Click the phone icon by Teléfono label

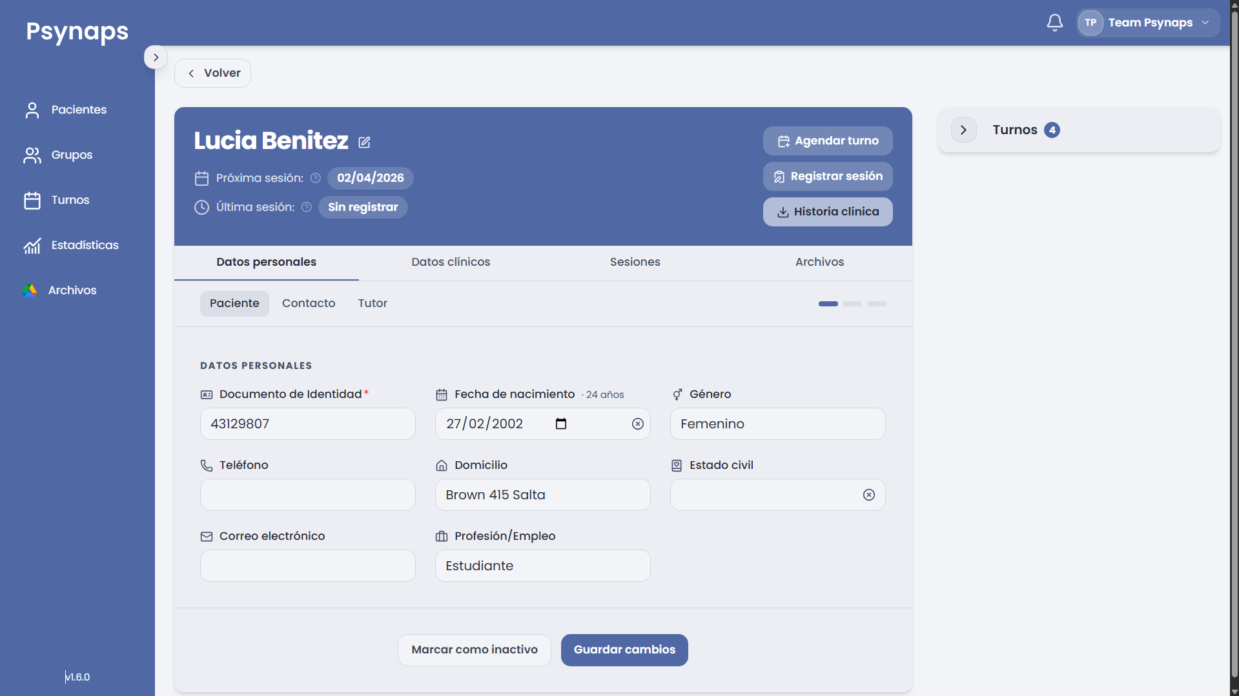tap(207, 465)
